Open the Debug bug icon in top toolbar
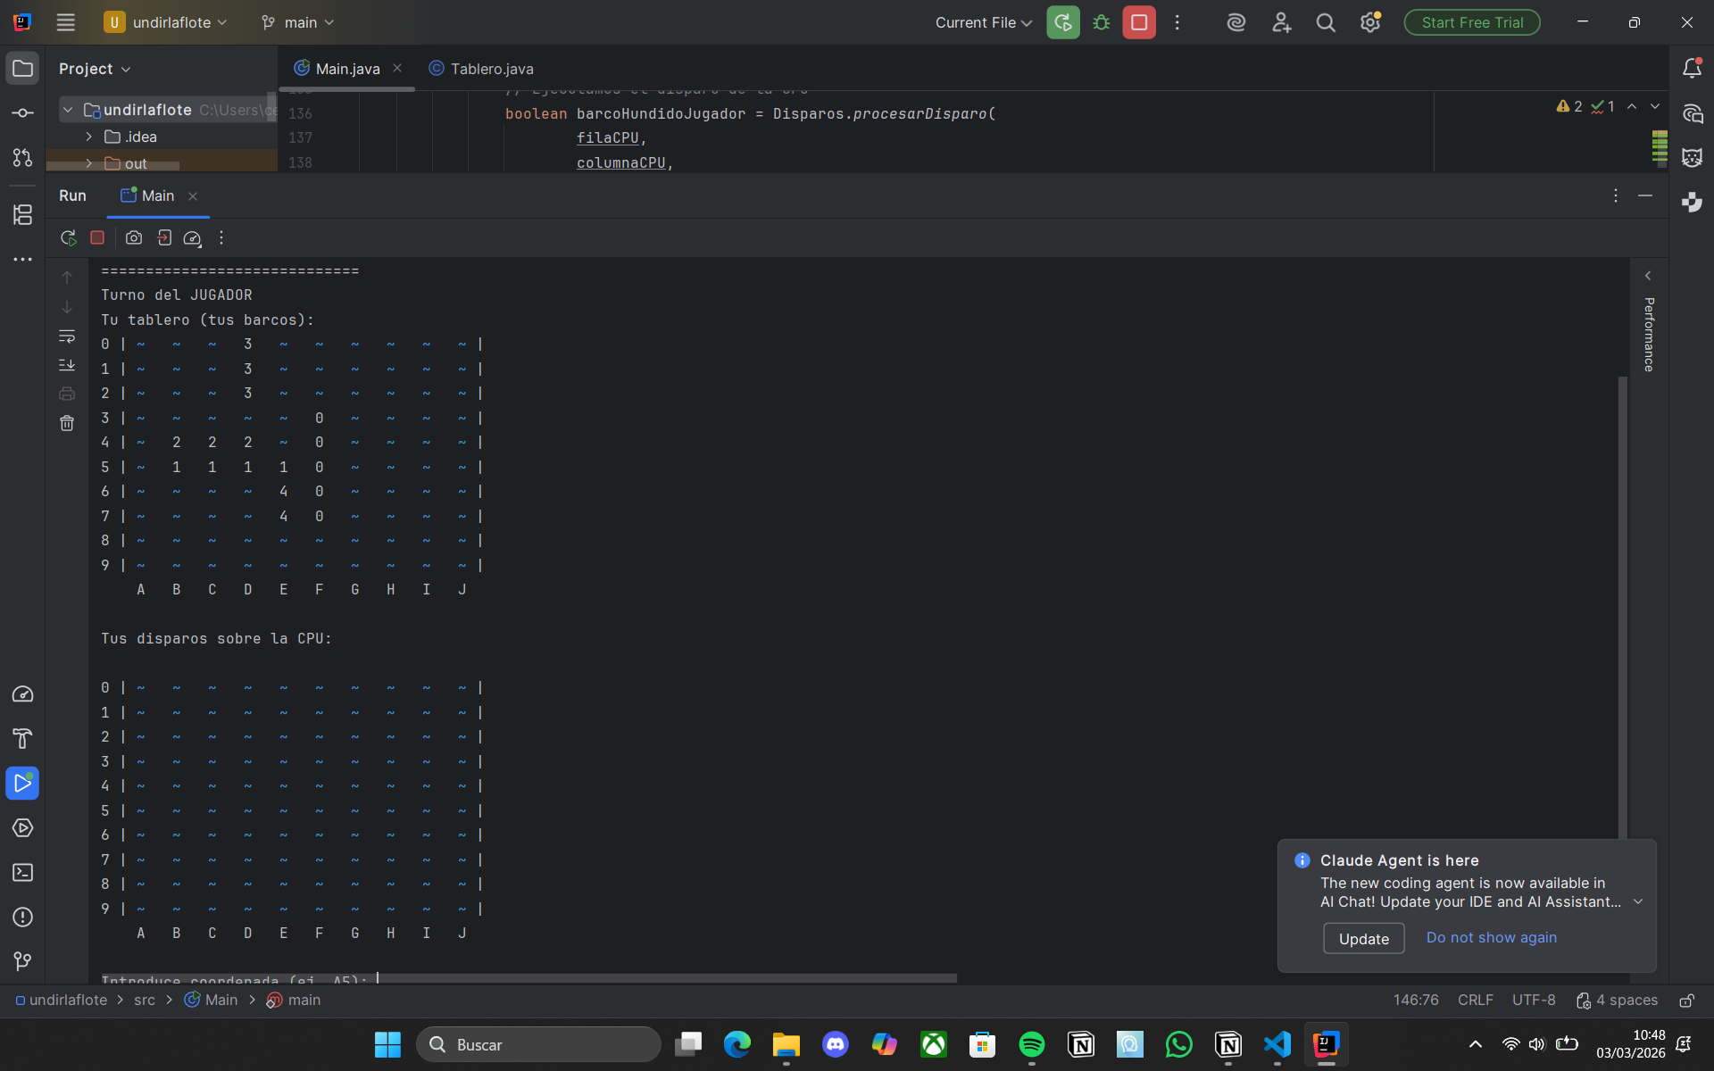Viewport: 1714px width, 1071px height. click(1101, 23)
